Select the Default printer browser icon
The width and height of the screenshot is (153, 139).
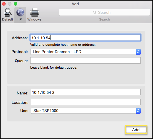8,12
